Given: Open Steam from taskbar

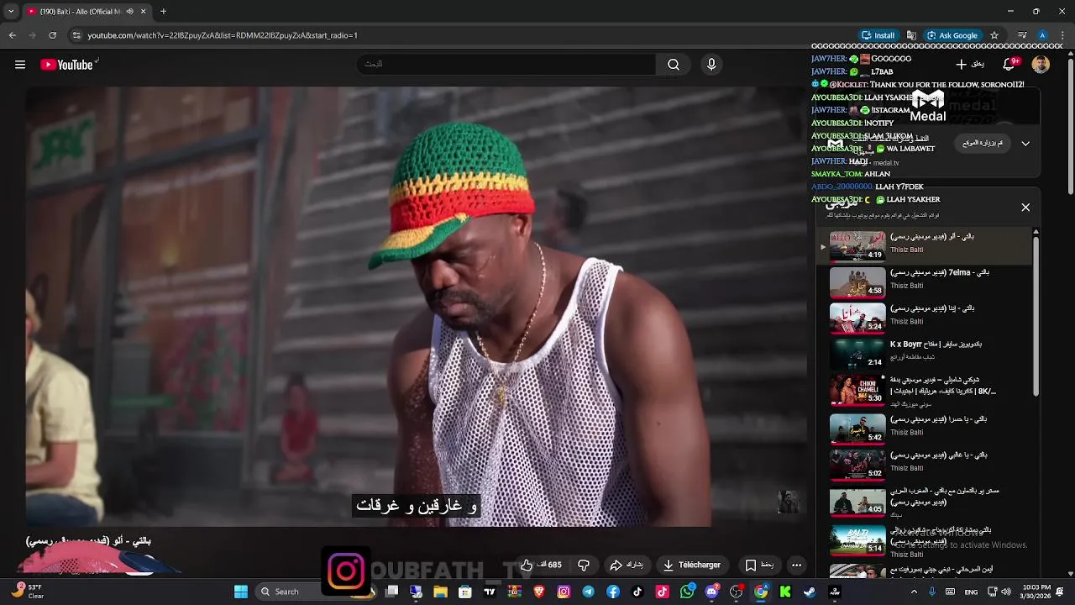Looking at the screenshot, I should pos(810,592).
